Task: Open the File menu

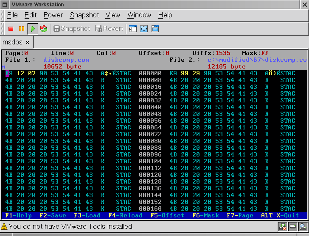Action: (12, 15)
